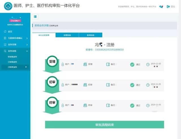Click the 审批流程结束 green bar
Screen dimensions: 181x139
[x=104, y=125]
